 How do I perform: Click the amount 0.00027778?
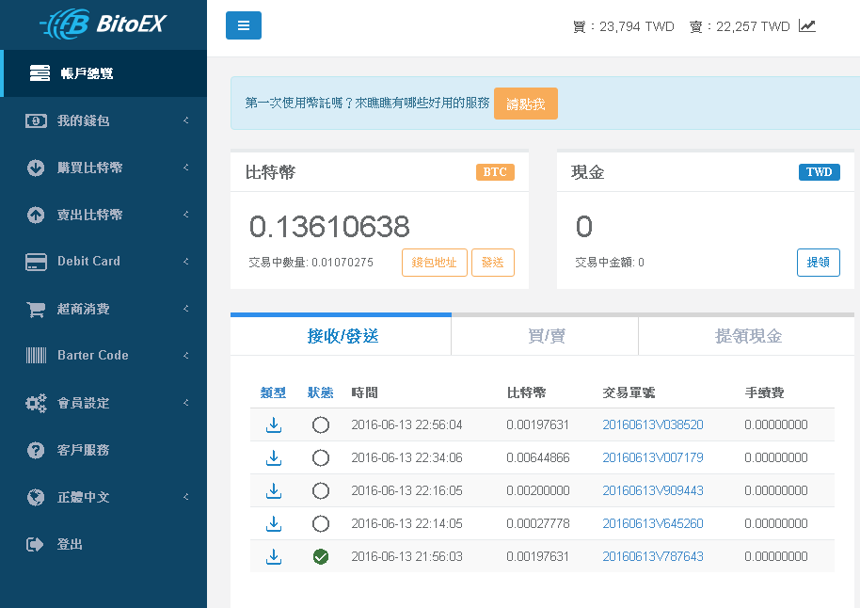[538, 523]
